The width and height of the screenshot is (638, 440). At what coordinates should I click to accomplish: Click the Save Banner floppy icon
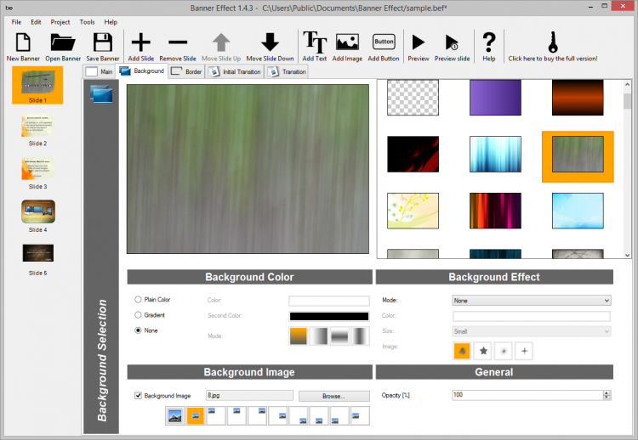103,42
